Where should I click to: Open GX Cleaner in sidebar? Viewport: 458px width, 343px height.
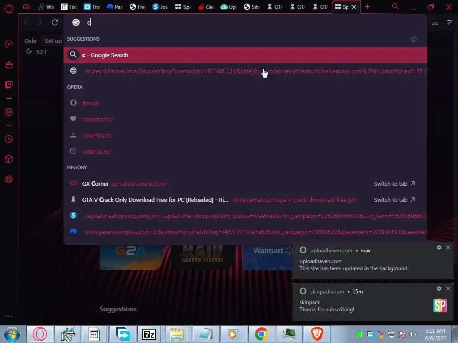(9, 65)
